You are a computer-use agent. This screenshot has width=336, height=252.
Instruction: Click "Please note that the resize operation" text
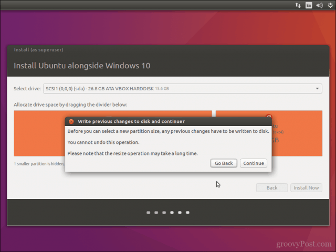132,153
